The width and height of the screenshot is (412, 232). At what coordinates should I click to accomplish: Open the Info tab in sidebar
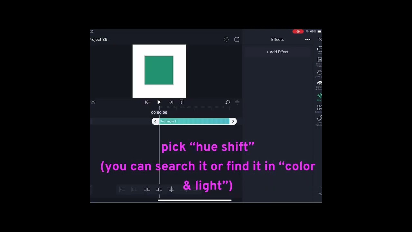tap(320, 50)
